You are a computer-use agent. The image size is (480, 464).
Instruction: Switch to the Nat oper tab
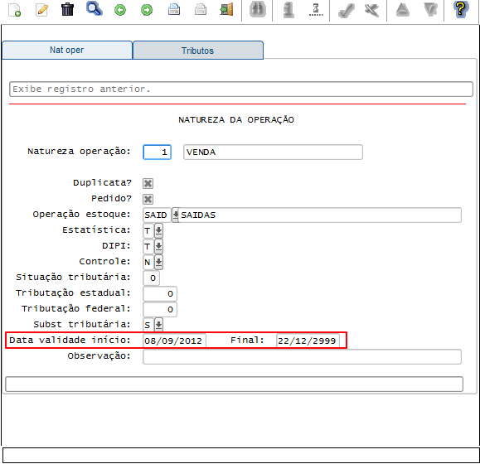pos(66,50)
